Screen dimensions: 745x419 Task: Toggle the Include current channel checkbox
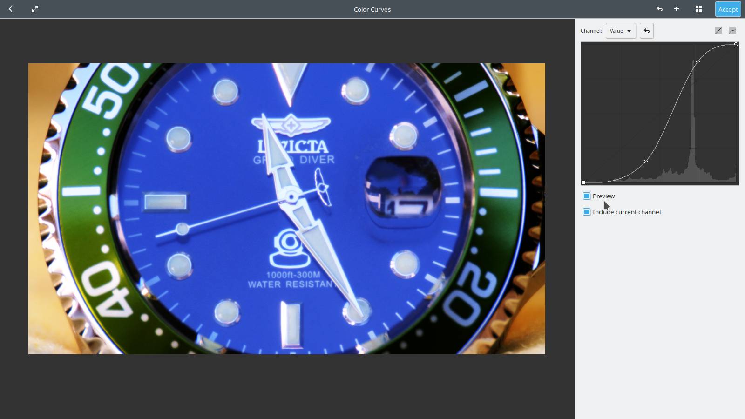[587, 212]
